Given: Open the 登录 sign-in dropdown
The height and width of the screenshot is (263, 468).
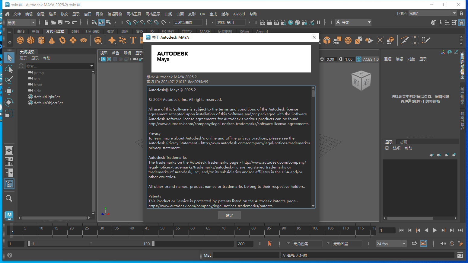Looking at the screenshot, I should click(x=353, y=22).
